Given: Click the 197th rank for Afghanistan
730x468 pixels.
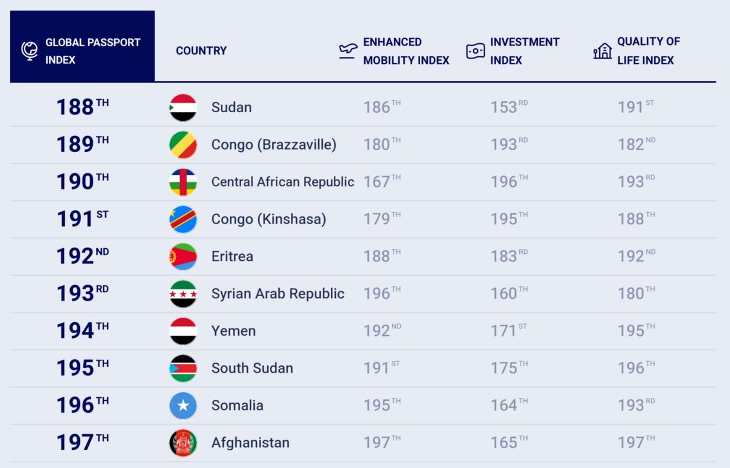Looking at the screenshot, I should tap(82, 442).
